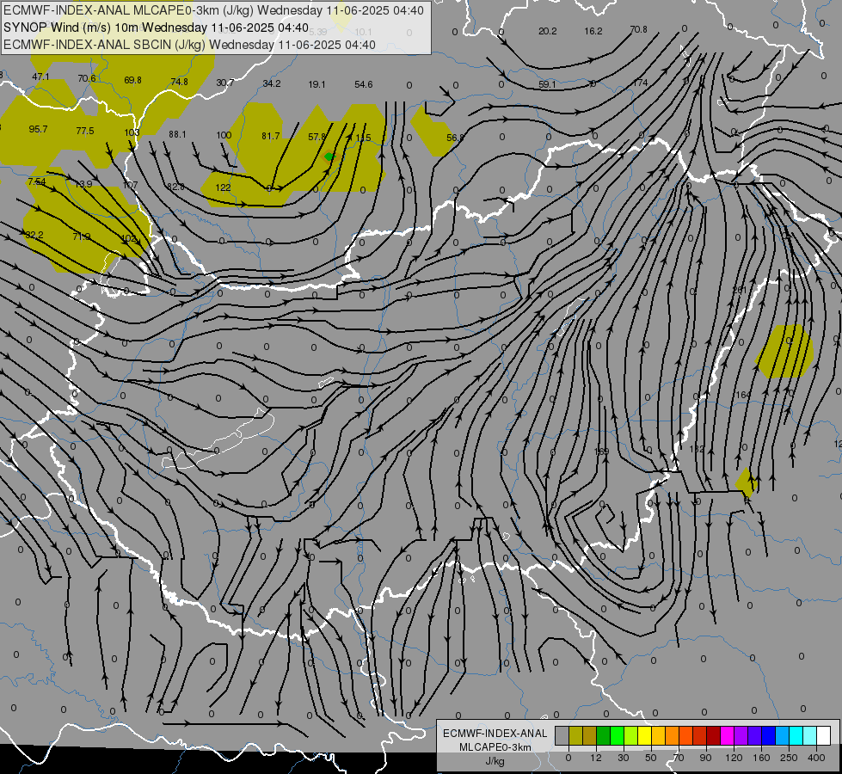Click the legend title ECMWF-INDEX-ANAL
This screenshot has width=842, height=774.
click(495, 734)
